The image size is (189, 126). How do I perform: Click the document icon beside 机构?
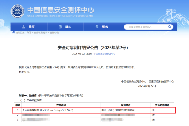(60, 27)
